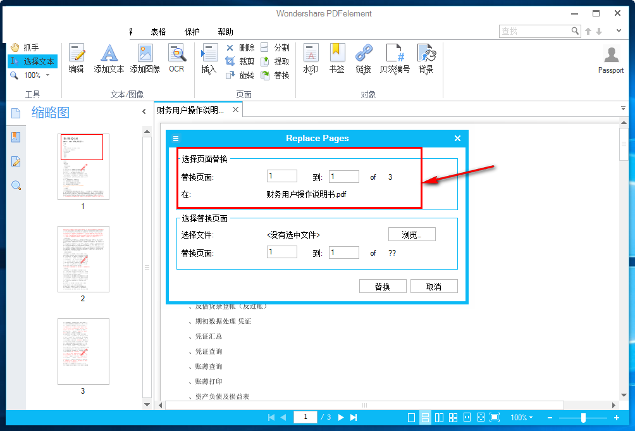Screen dimensions: 635x431
Task: Click 替换 to replace the pages
Action: point(383,285)
